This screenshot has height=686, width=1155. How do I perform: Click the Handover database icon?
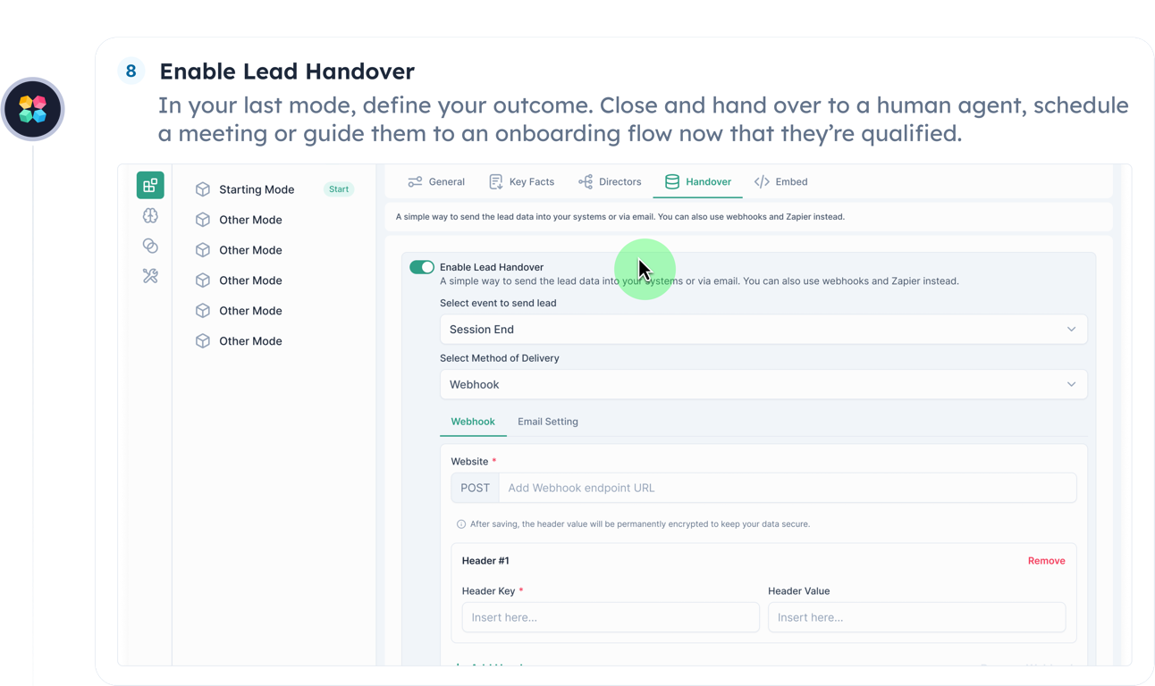[x=672, y=181]
